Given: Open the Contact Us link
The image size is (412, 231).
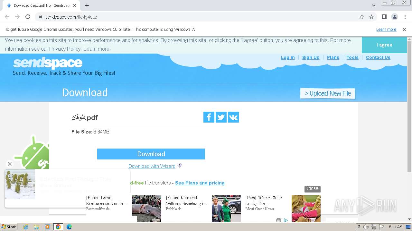Looking at the screenshot, I should 378,57.
